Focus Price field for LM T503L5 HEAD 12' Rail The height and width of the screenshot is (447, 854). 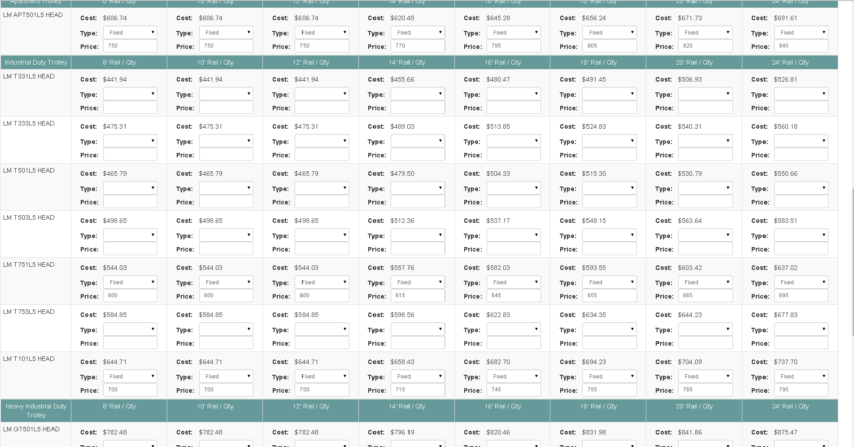point(322,248)
